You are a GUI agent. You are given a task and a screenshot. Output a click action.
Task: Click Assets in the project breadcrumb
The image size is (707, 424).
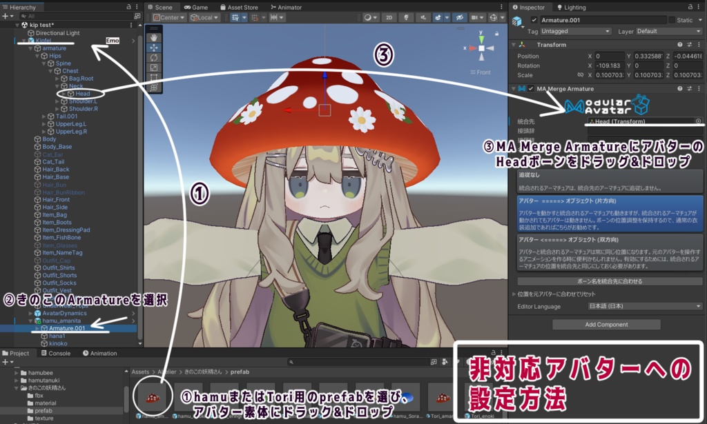(x=140, y=372)
